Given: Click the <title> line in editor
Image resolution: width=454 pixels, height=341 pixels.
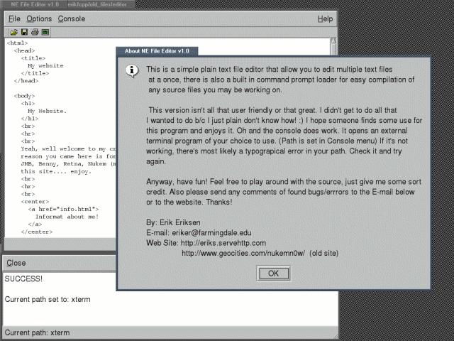Looking at the screenshot, I should pyautogui.click(x=33, y=58).
